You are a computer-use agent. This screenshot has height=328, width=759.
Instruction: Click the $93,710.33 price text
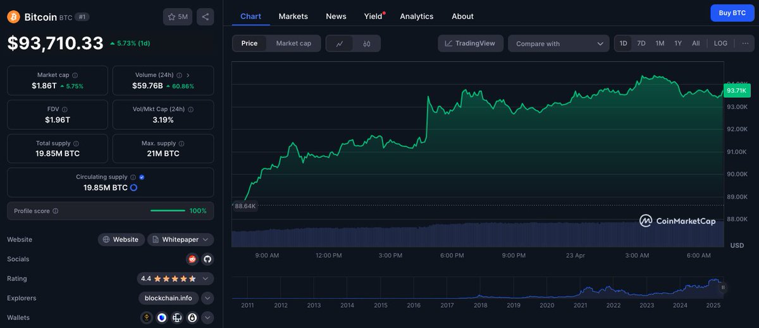(56, 43)
